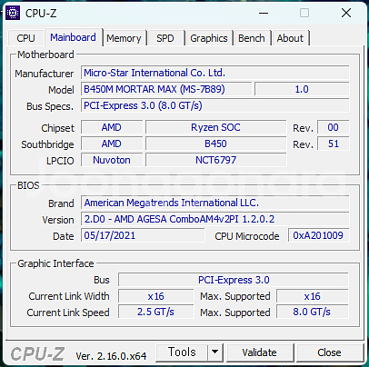Open the About tab
This screenshot has height=367, width=369.
point(290,38)
